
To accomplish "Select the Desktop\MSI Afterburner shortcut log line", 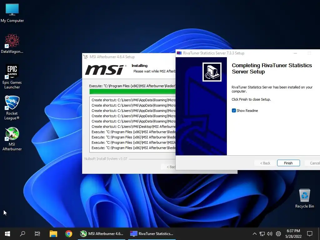I will click(x=133, y=127).
